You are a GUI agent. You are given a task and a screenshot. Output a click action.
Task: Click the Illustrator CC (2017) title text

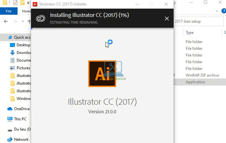click(x=102, y=102)
